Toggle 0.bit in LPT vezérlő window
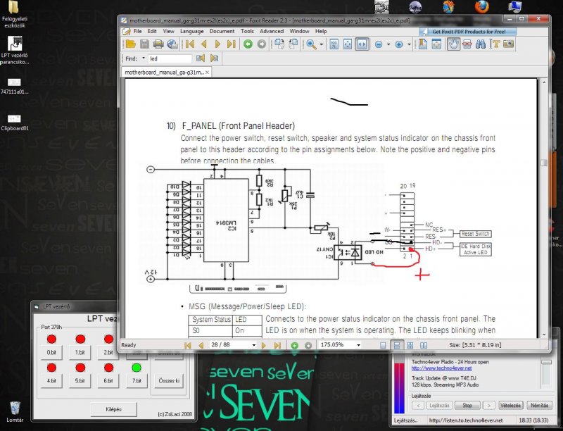 [51, 352]
